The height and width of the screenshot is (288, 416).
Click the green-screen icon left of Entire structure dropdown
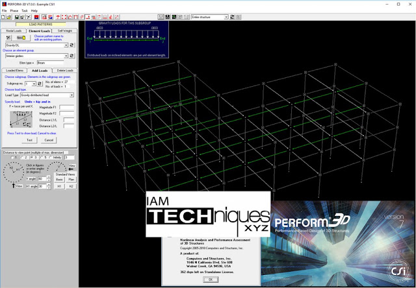174,17
